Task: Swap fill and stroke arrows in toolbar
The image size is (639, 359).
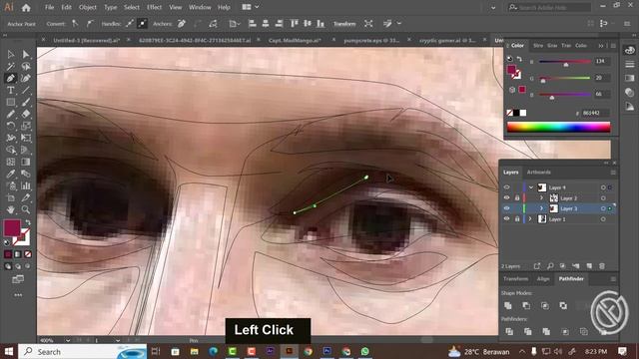Action: tap(28, 222)
